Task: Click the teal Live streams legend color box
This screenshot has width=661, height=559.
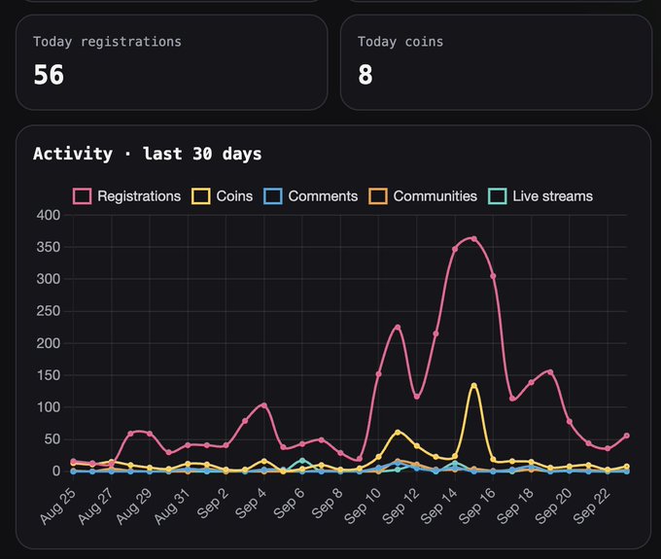Action: (498, 196)
